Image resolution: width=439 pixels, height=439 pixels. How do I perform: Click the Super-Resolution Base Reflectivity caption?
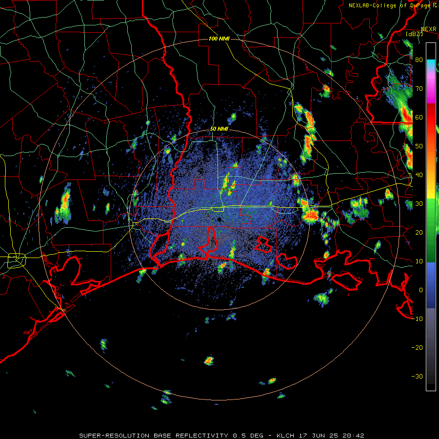point(222,436)
